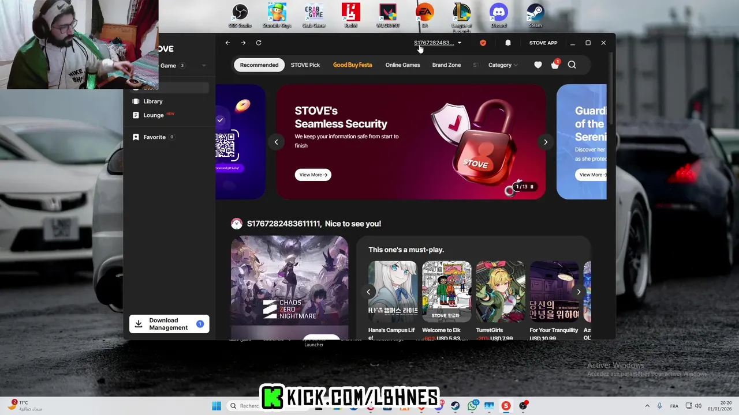Expand the Game selector arrow in sidebar

(204, 66)
